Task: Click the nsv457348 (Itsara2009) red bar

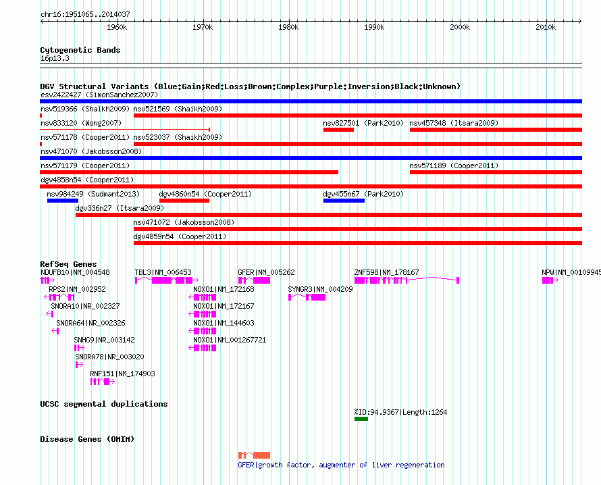Action: pyautogui.click(x=496, y=130)
